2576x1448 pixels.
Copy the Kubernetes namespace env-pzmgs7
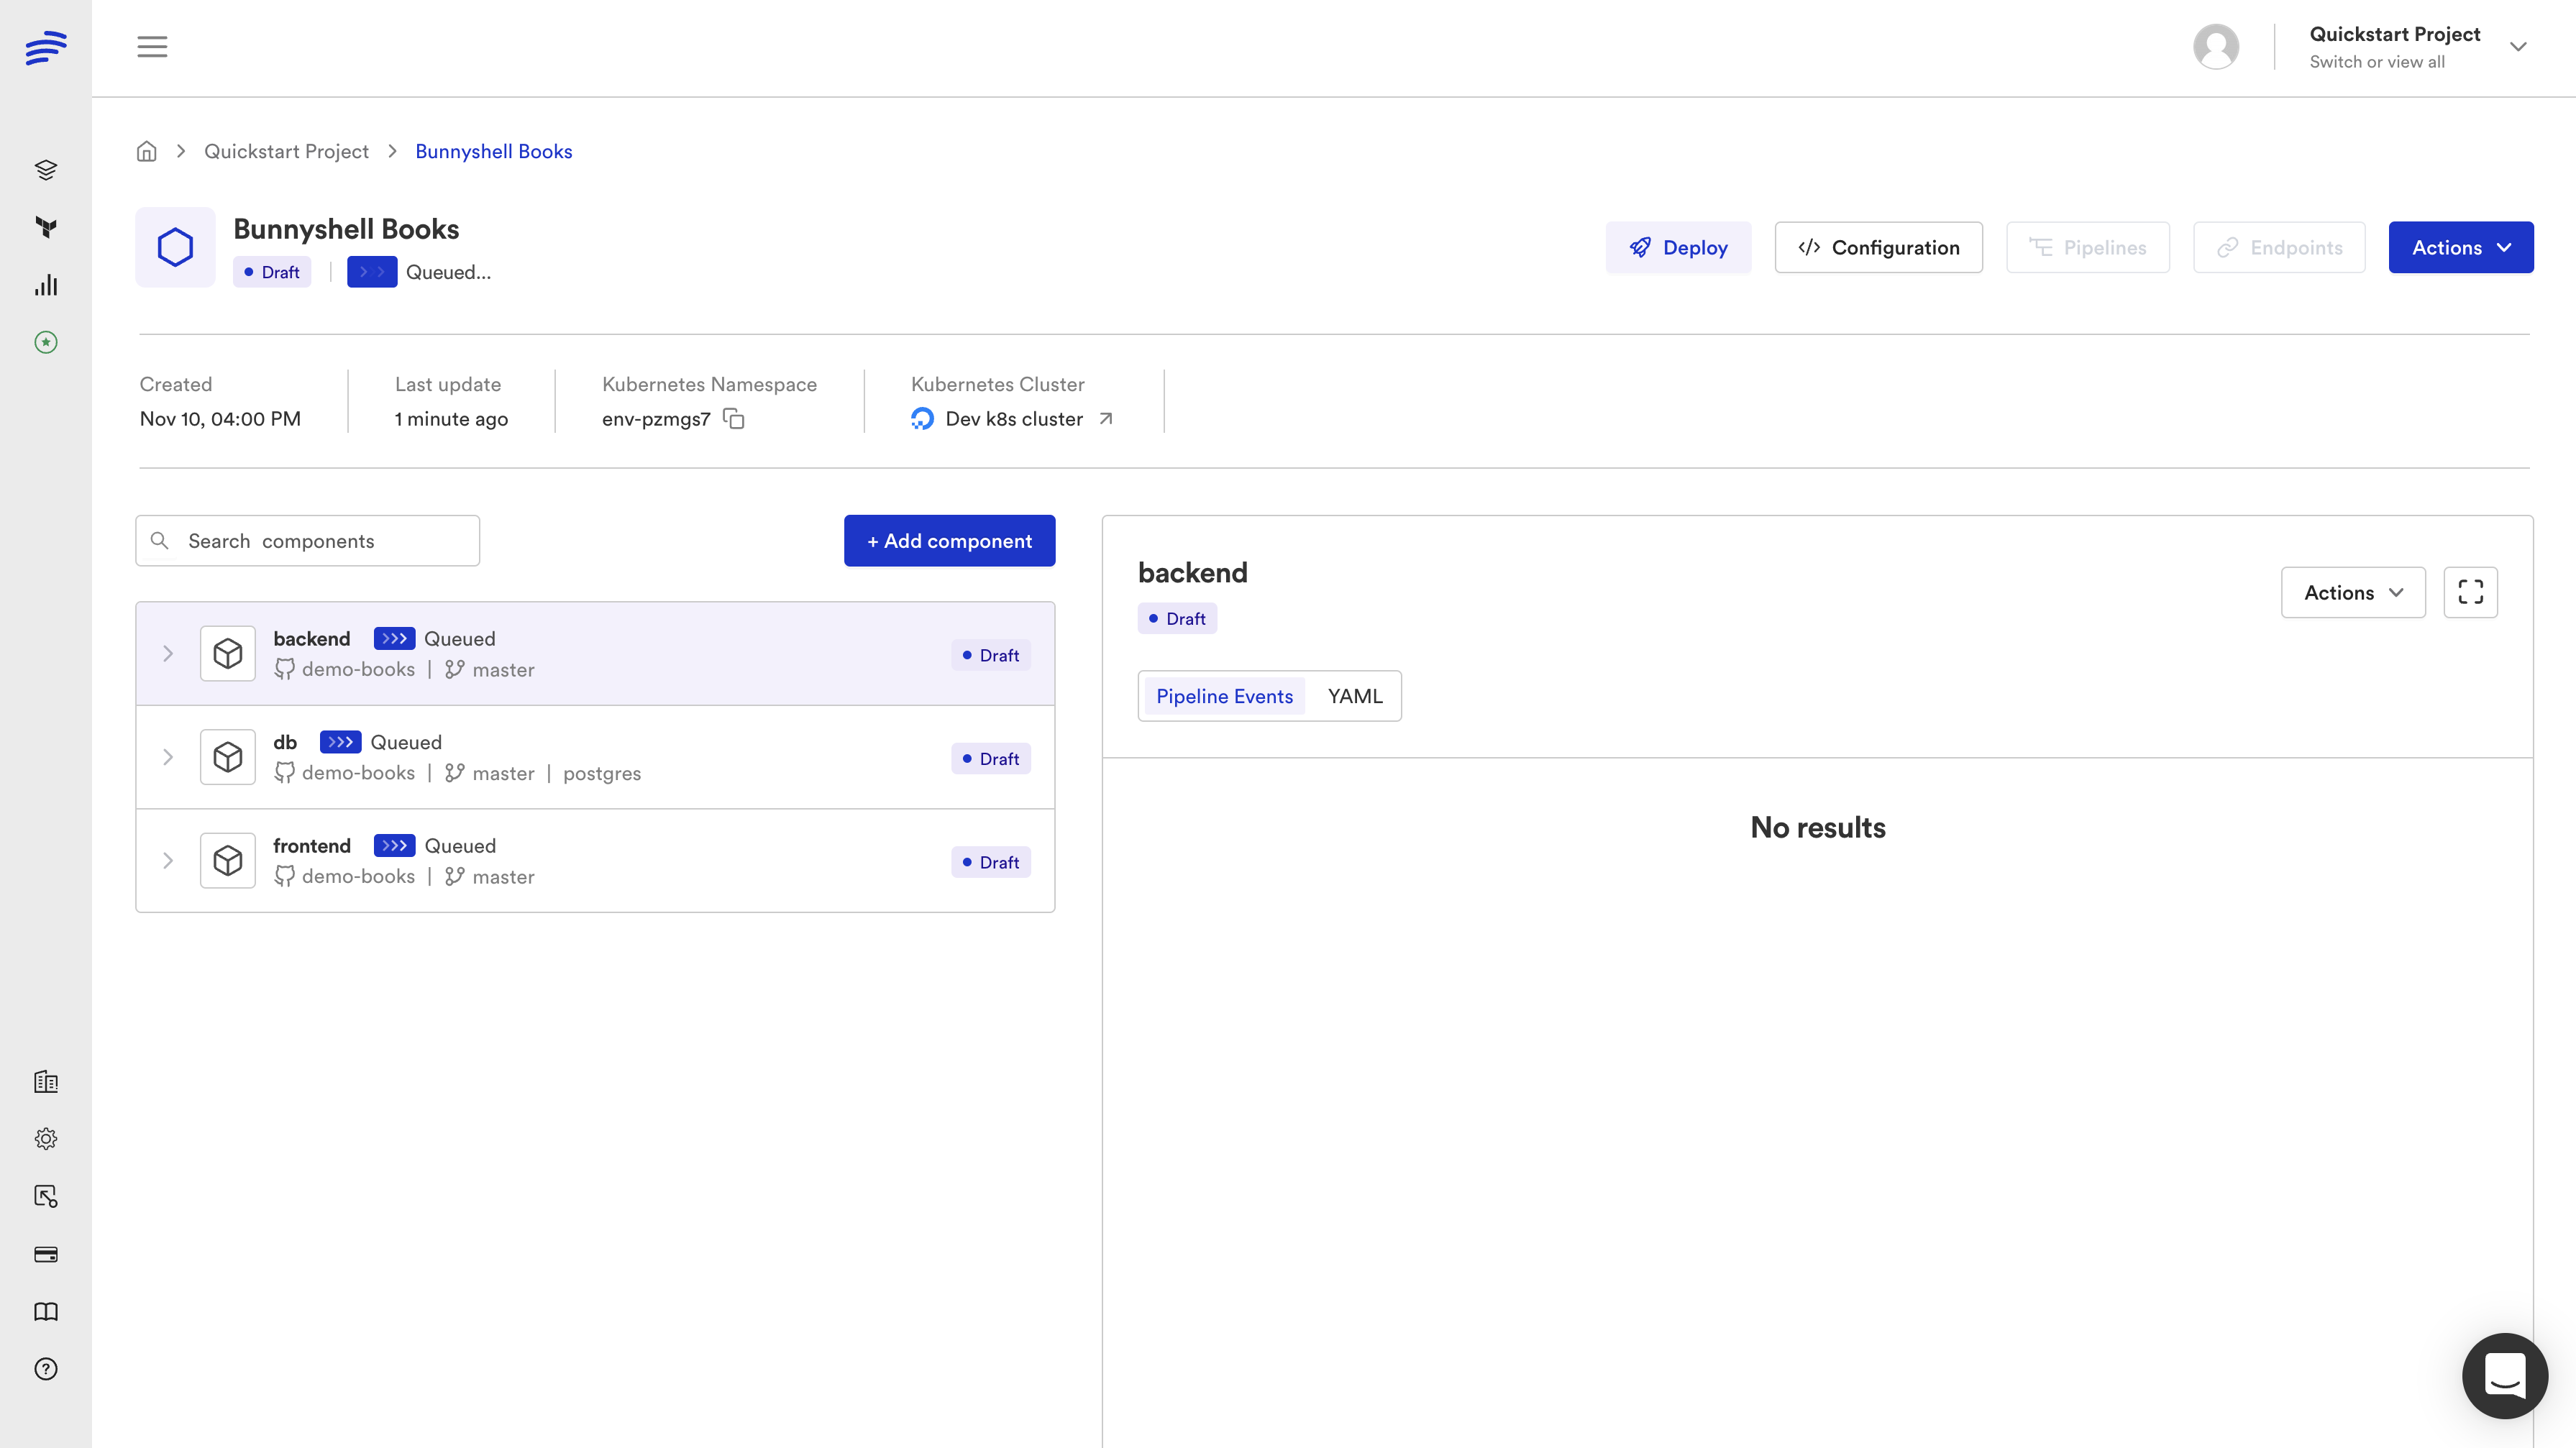[734, 419]
